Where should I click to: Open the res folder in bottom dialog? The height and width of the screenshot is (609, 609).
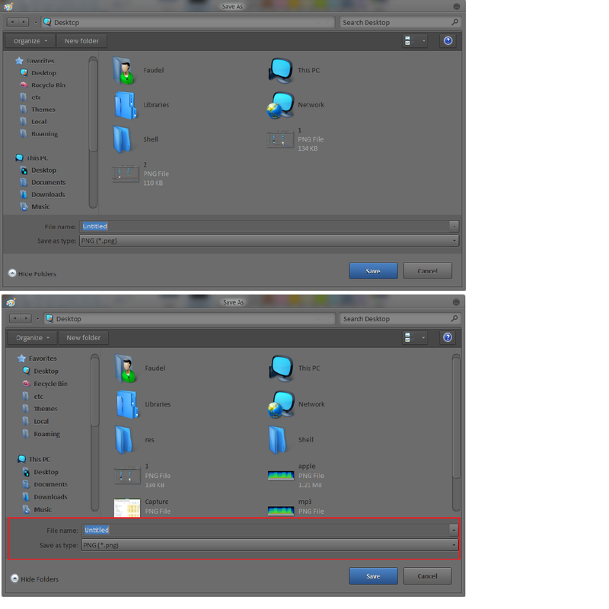click(125, 440)
